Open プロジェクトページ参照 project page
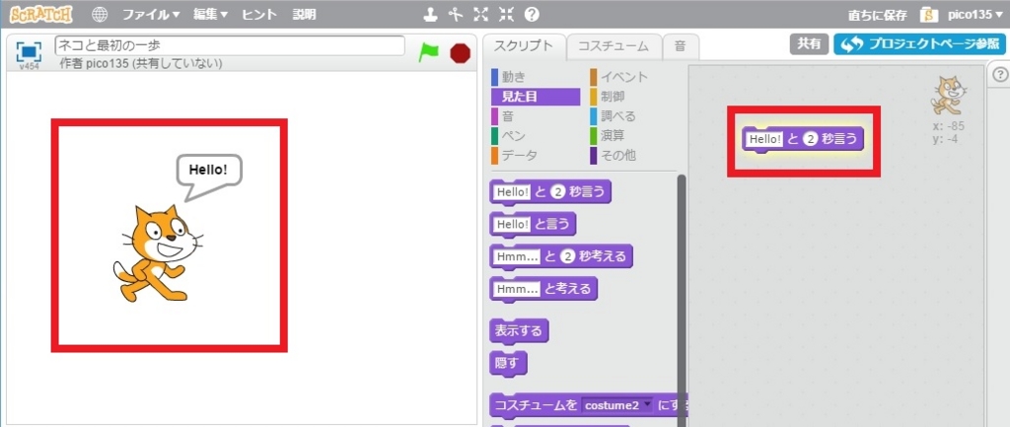 [919, 43]
